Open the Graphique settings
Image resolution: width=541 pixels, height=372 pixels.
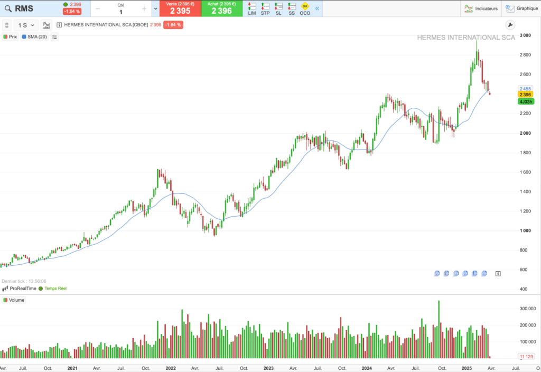click(521, 8)
